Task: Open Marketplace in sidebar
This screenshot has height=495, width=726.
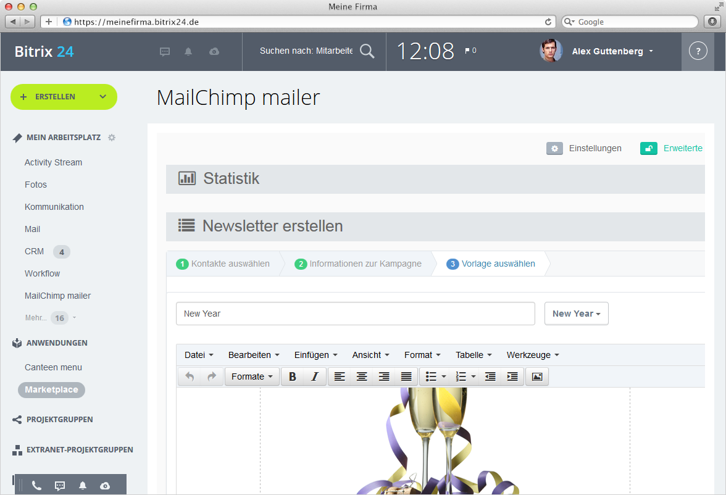Action: pyautogui.click(x=51, y=390)
